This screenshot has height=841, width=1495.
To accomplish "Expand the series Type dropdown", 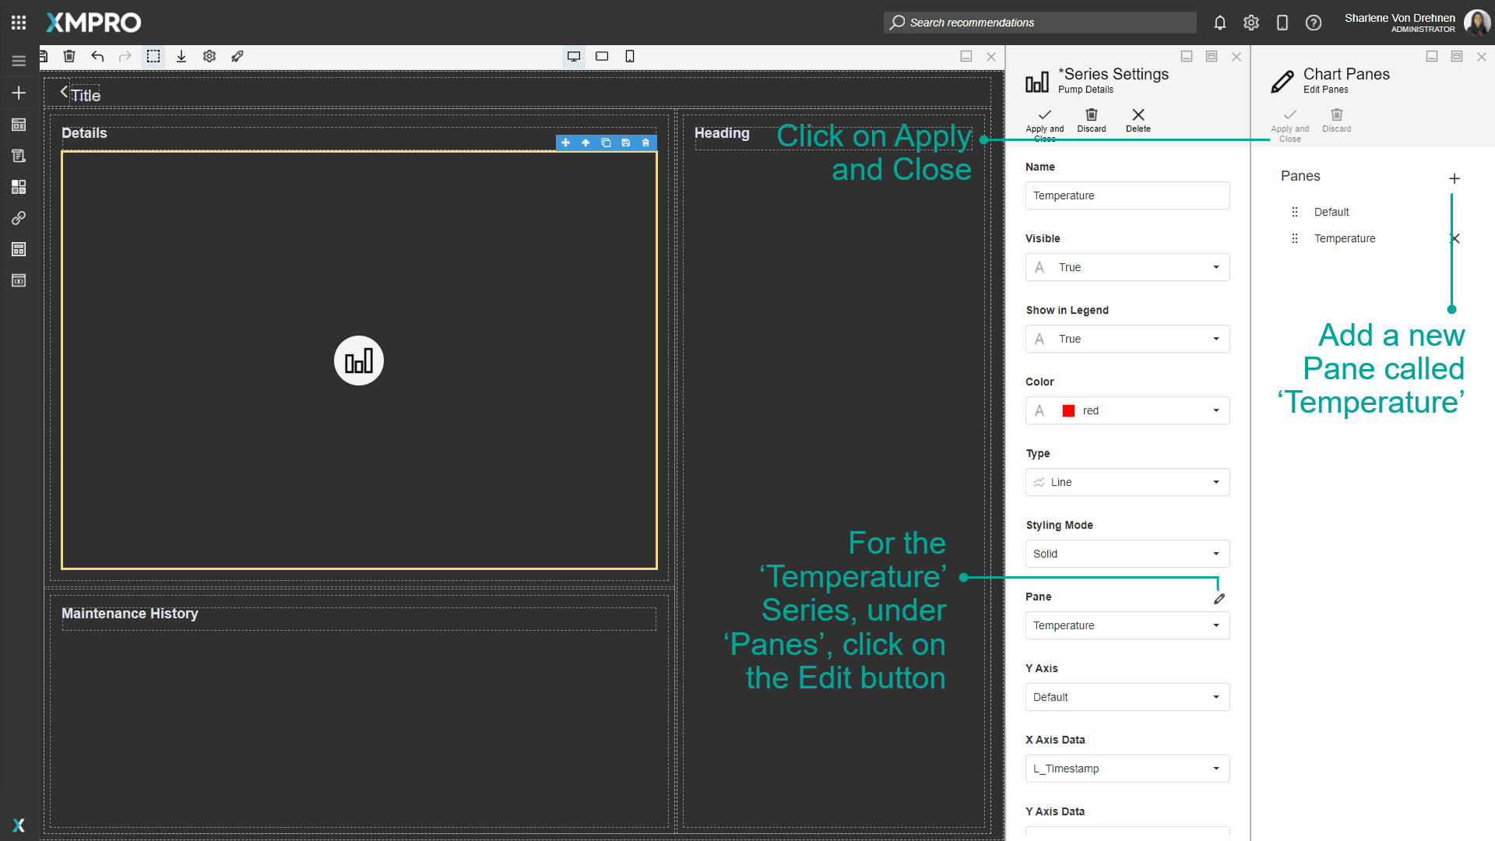I will point(1127,482).
